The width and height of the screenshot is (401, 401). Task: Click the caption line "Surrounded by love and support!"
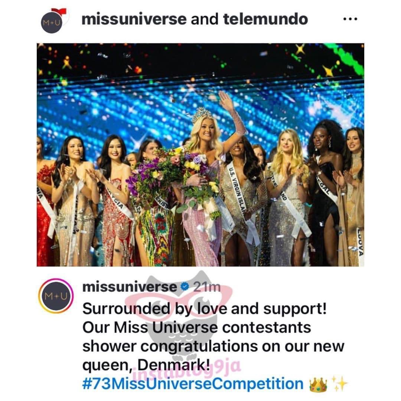click(205, 309)
